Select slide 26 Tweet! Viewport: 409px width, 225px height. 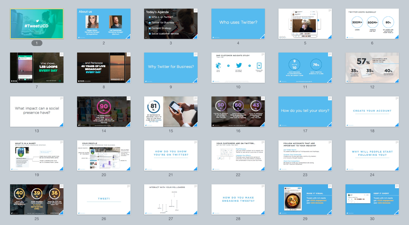pos(104,199)
